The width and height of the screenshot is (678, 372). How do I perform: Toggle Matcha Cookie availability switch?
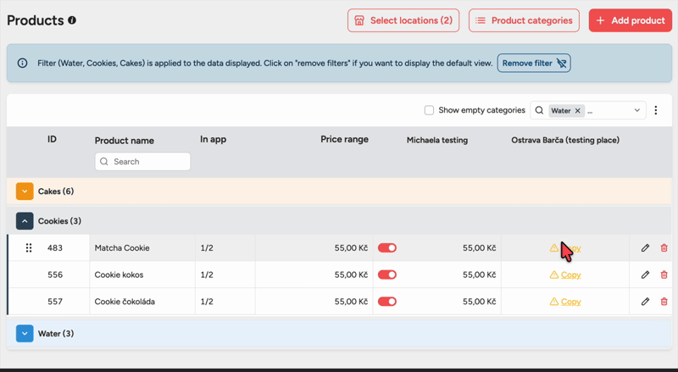pos(387,247)
